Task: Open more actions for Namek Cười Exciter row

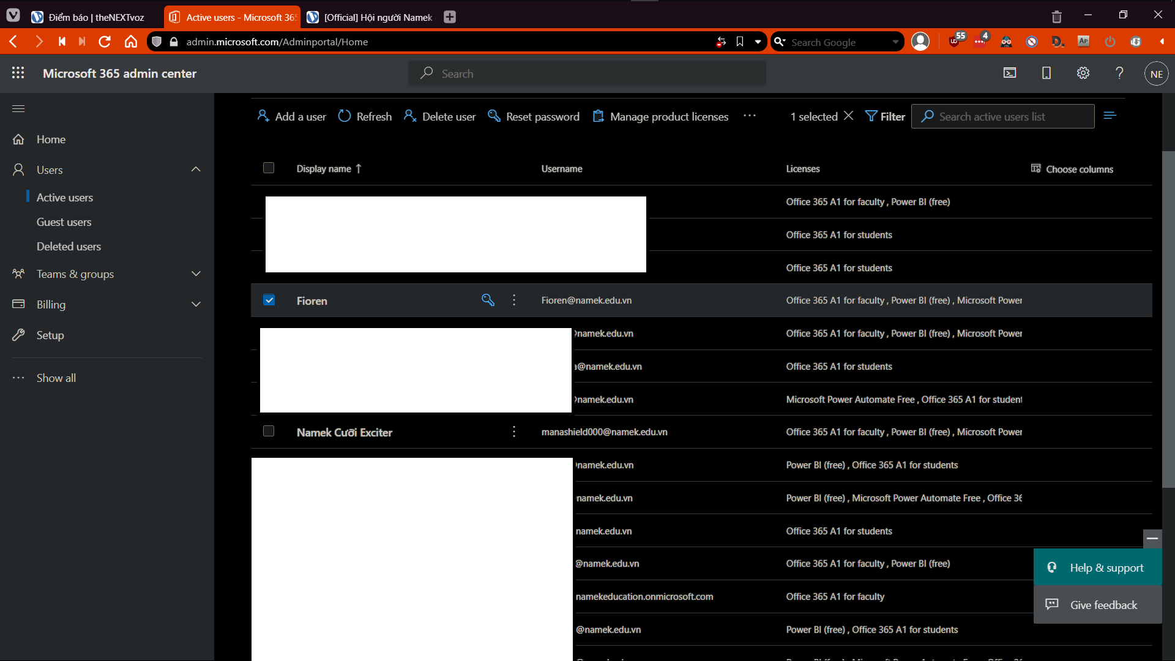Action: [514, 431]
